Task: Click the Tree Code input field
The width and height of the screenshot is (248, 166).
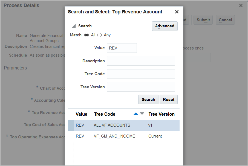Action: click(x=141, y=74)
